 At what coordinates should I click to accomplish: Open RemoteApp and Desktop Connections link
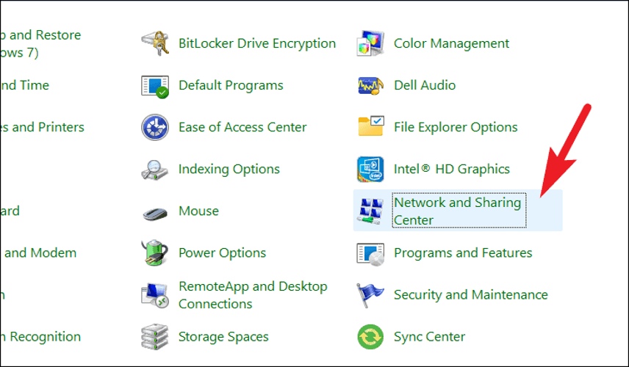coord(253,295)
